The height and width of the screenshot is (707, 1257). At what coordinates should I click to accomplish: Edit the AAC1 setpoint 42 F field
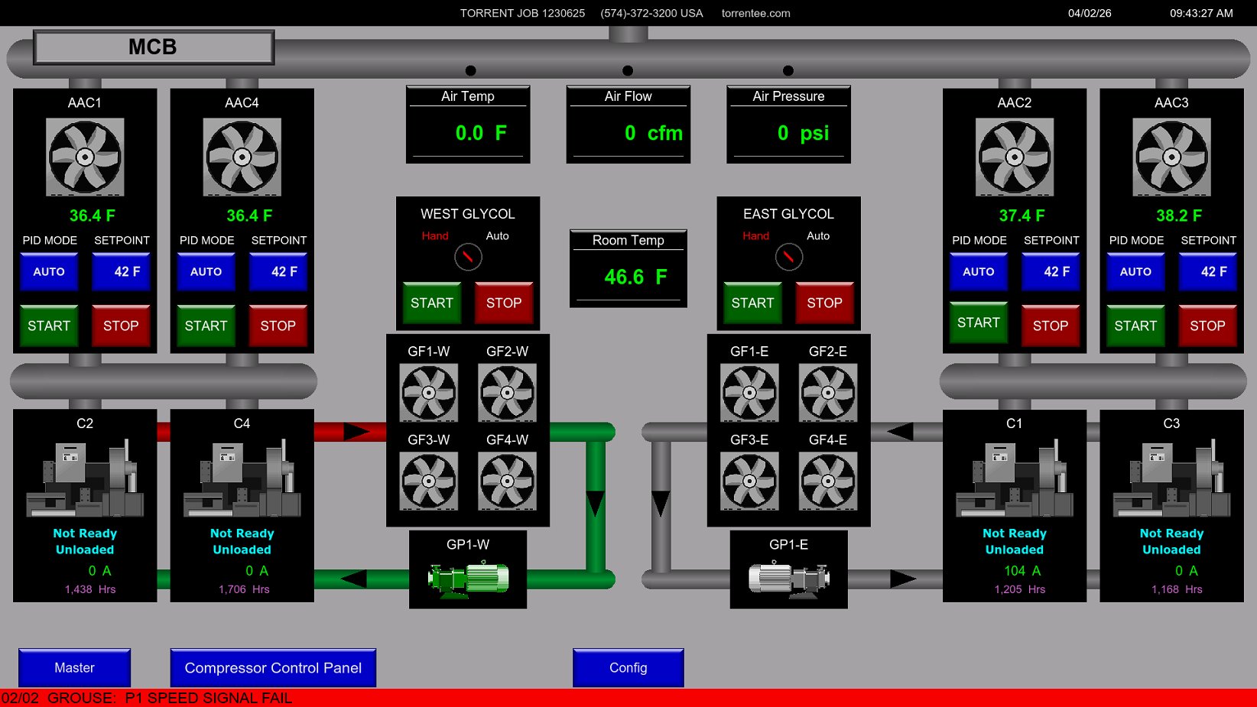(121, 271)
